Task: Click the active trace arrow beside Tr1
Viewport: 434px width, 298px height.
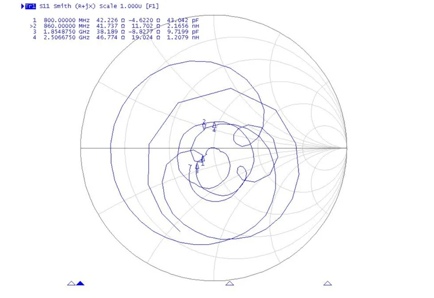Action: pos(23,6)
